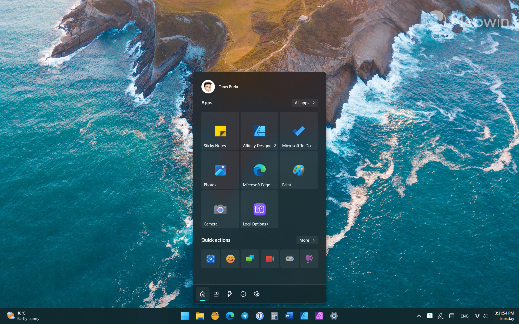Screen dimensions: 519x324
Task: Switch to the widgets/apps grid tab
Action: pos(216,294)
